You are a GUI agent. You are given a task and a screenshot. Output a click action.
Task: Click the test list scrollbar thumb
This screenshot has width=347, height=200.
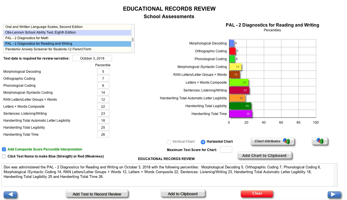click(133, 40)
